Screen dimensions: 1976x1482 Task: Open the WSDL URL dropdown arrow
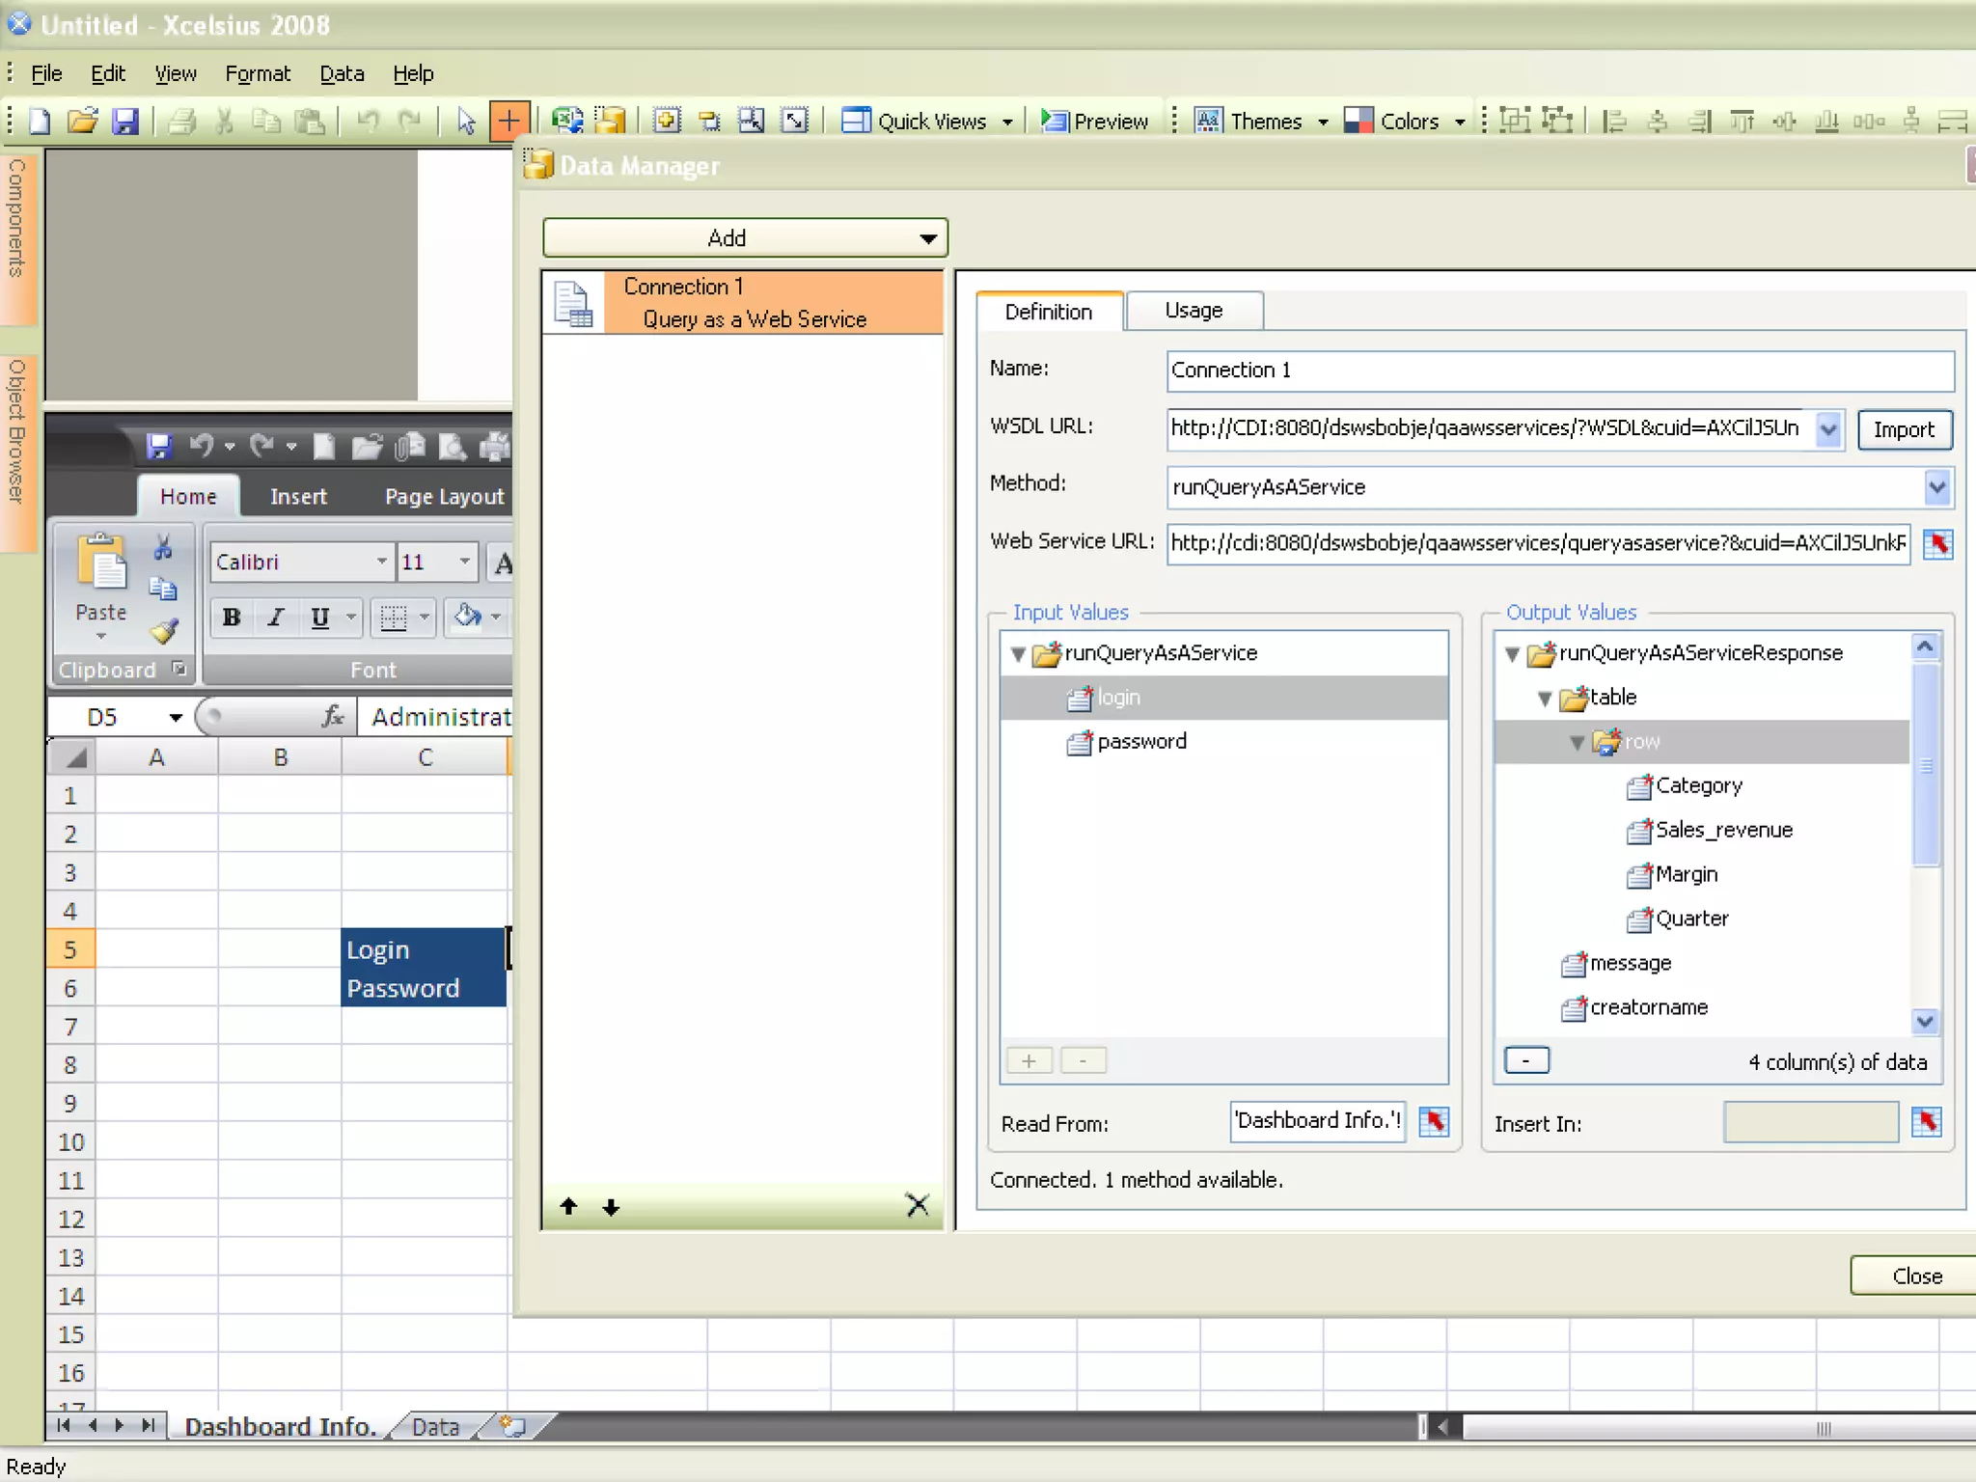pyautogui.click(x=1827, y=429)
